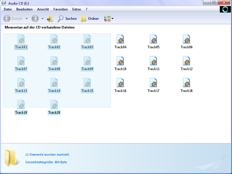Viewport: 232px width, 174px height.
Task: Open the Favoriten menu
Action: click(60, 9)
